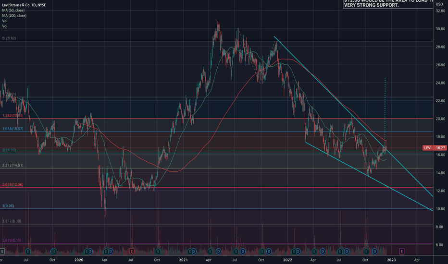Click the earnings marker in early 2022

click(294, 252)
